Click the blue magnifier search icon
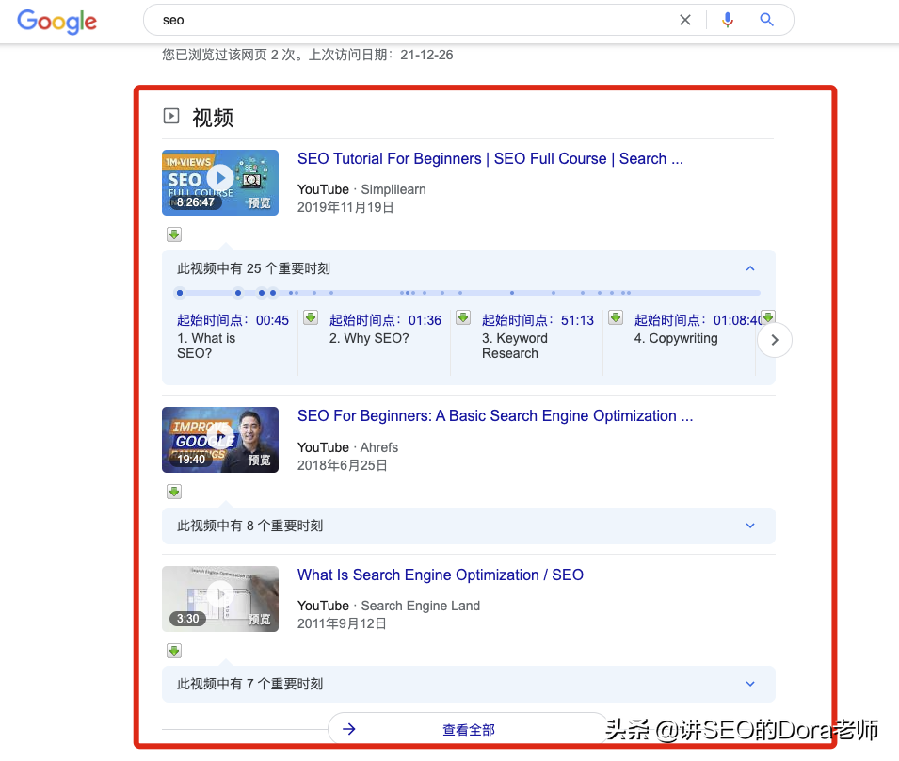 (766, 20)
